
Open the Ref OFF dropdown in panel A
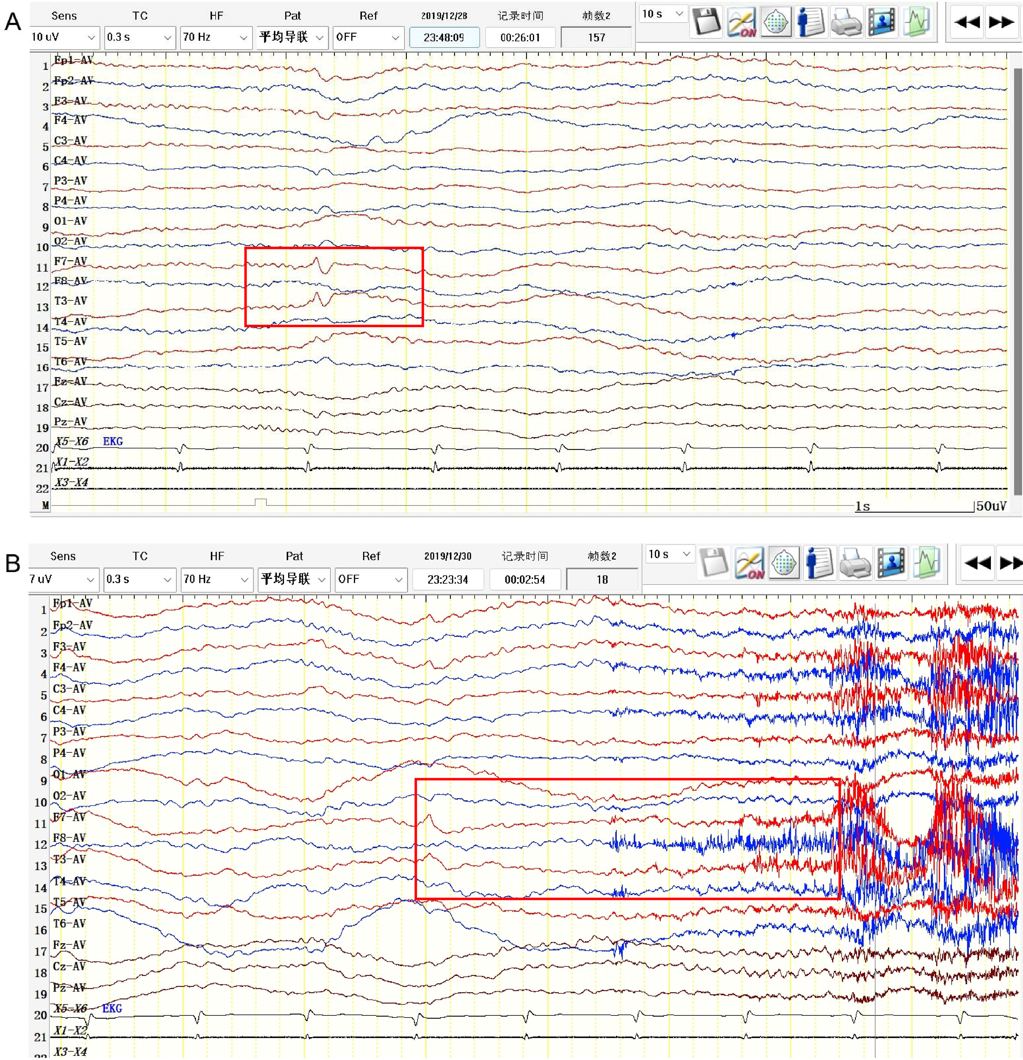coord(368,37)
